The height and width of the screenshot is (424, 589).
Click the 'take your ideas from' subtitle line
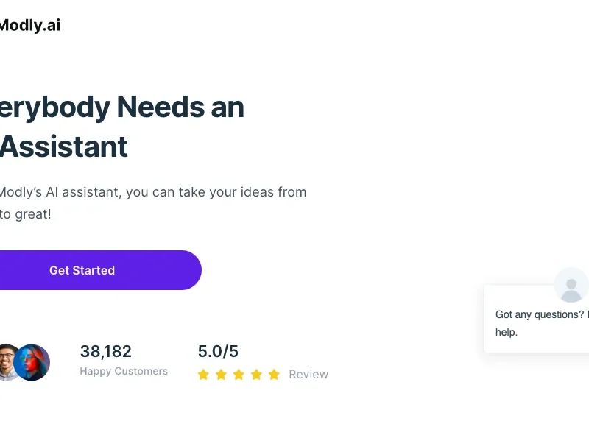(x=242, y=192)
